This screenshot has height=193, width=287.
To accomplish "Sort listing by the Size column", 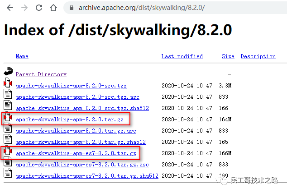I will [228, 56].
